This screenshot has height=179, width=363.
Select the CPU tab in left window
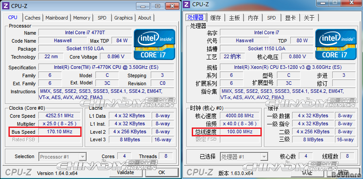13,17
